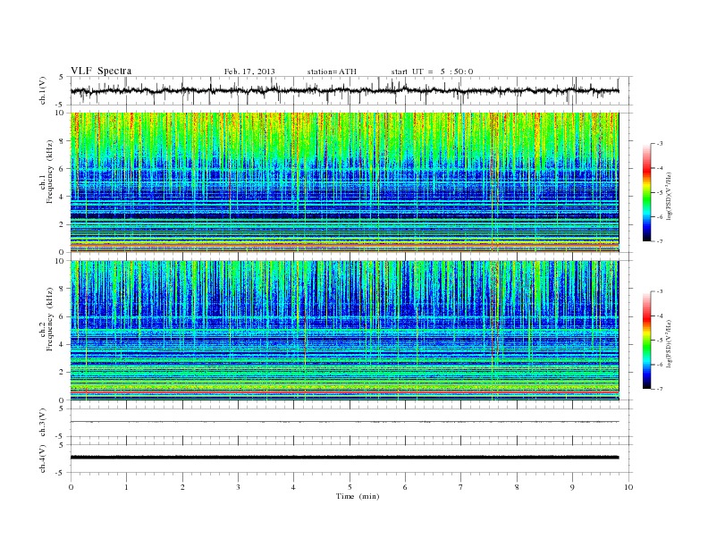This screenshot has width=708, height=547.
Task: Click the log(PSD) label beside ch.1 colorbar
Action: coord(670,197)
